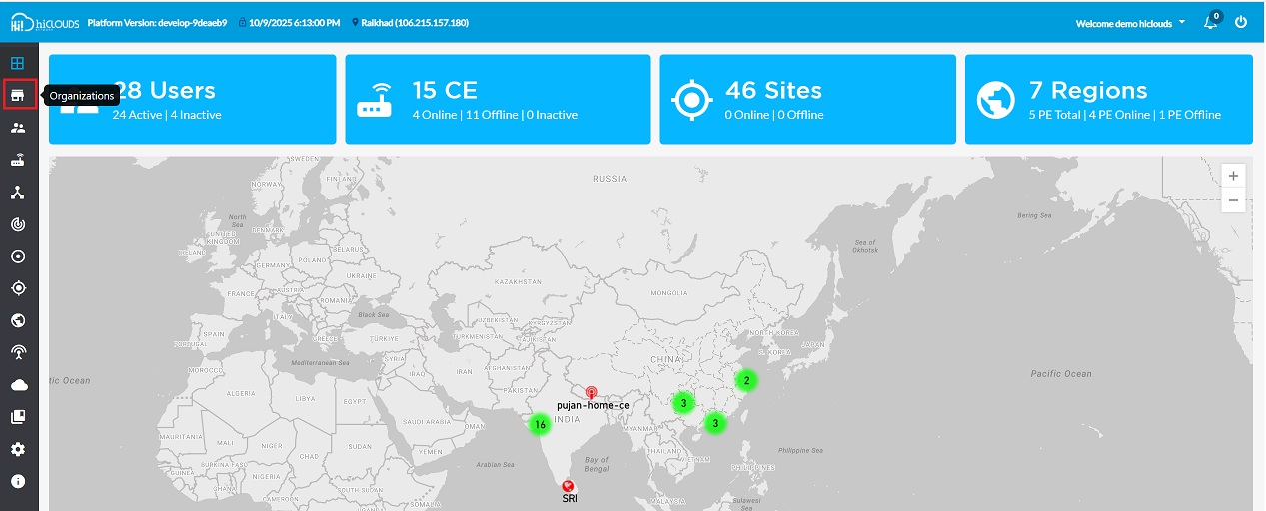This screenshot has width=1266, height=511.
Task: Click the router icon on CE card
Action: coord(376,100)
